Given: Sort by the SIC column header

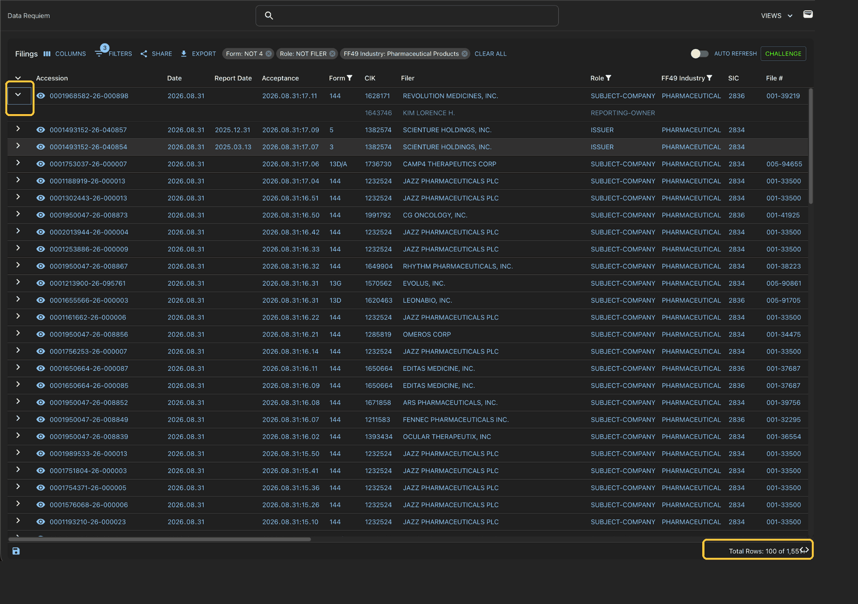Looking at the screenshot, I should [x=733, y=78].
